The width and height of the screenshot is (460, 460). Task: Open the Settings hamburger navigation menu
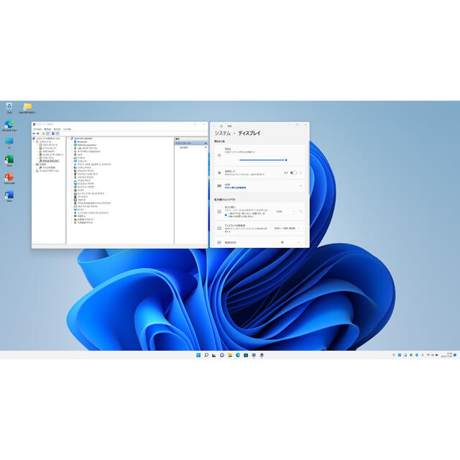pyautogui.click(x=221, y=126)
